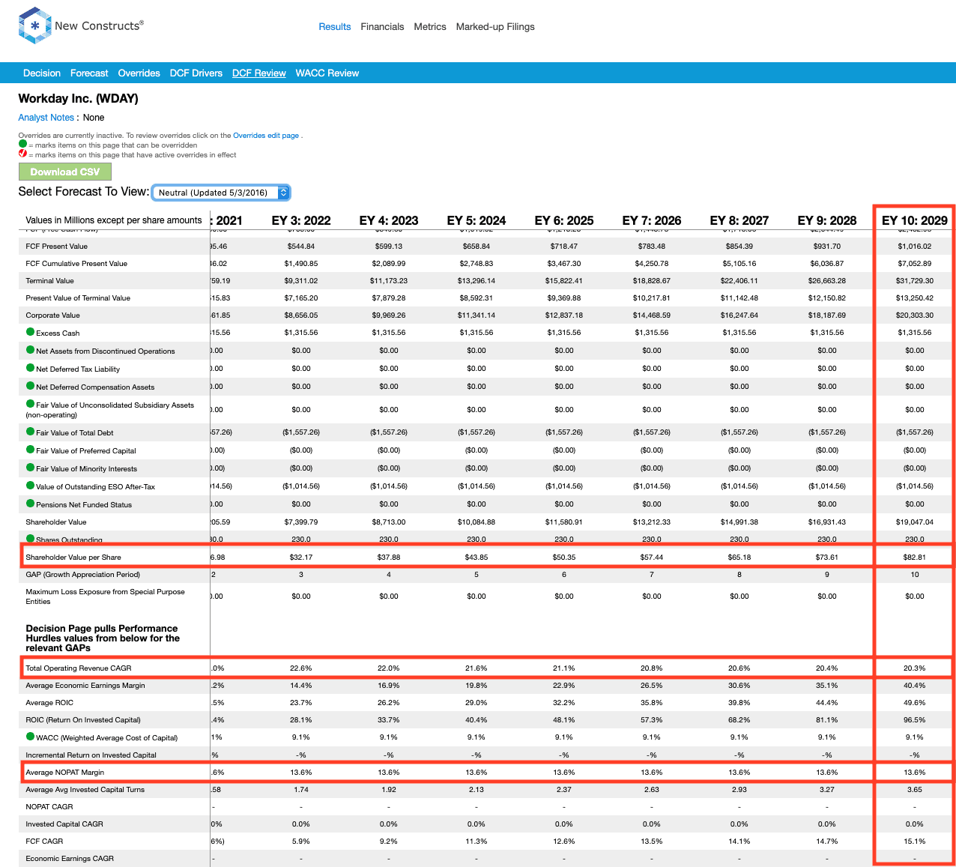
Task: Click the $57.44 Shareholder Value per Share cell
Action: 652,557
